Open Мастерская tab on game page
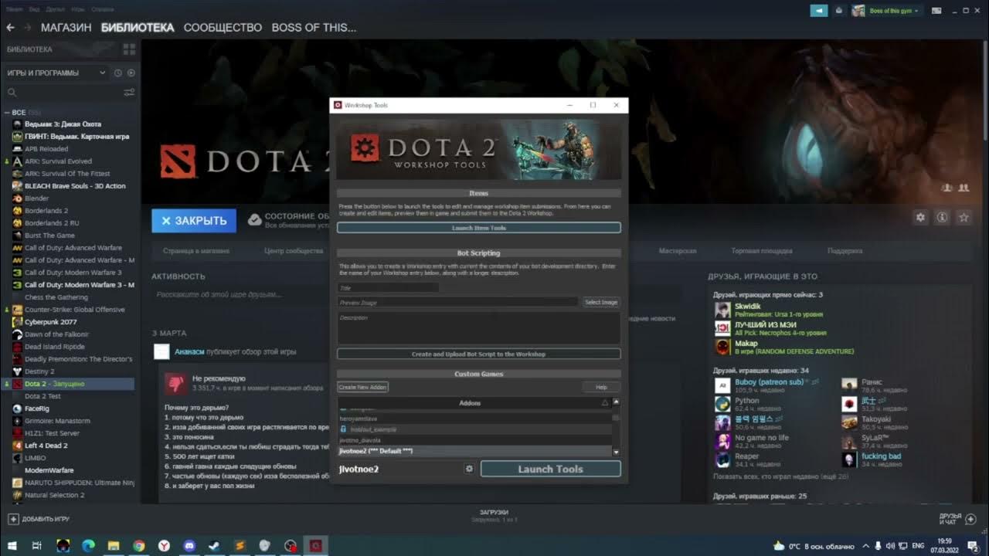The width and height of the screenshot is (989, 556). coord(678,251)
